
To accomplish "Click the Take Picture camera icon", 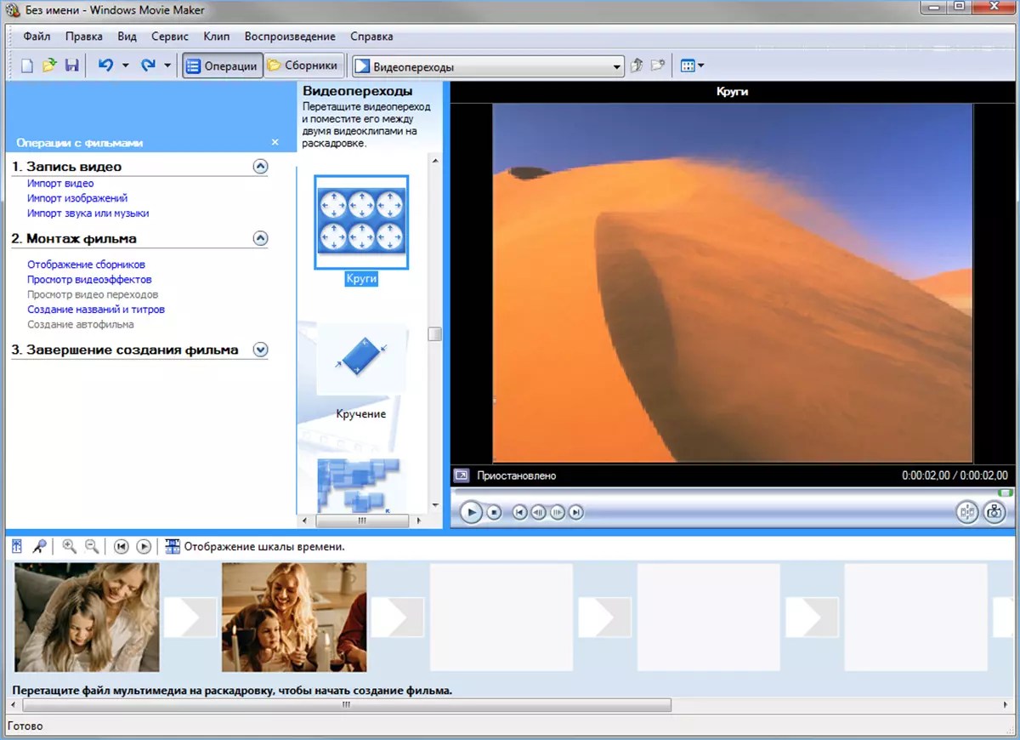I will coord(993,512).
